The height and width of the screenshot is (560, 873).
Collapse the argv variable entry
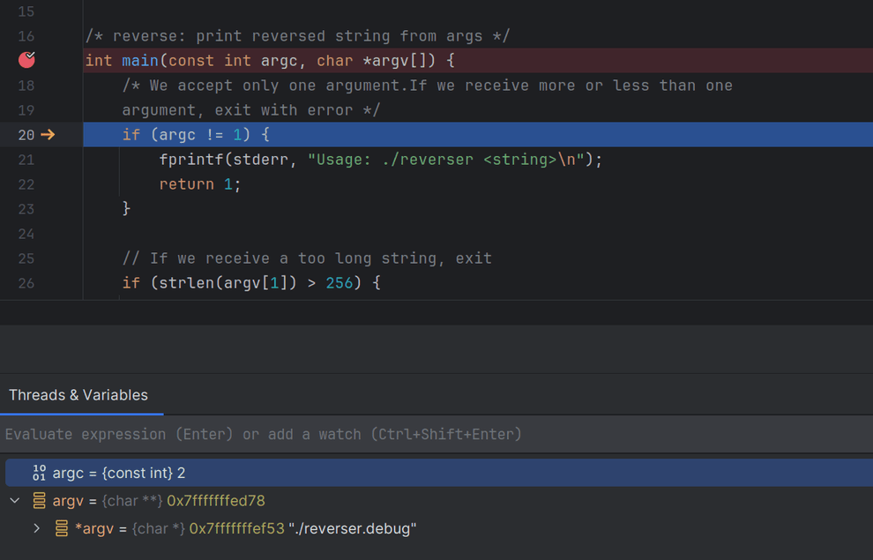click(x=13, y=500)
